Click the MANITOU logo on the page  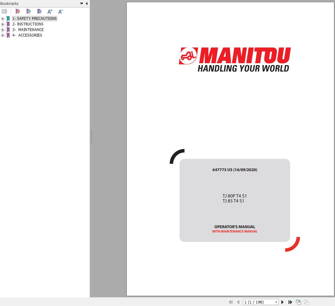235,56
